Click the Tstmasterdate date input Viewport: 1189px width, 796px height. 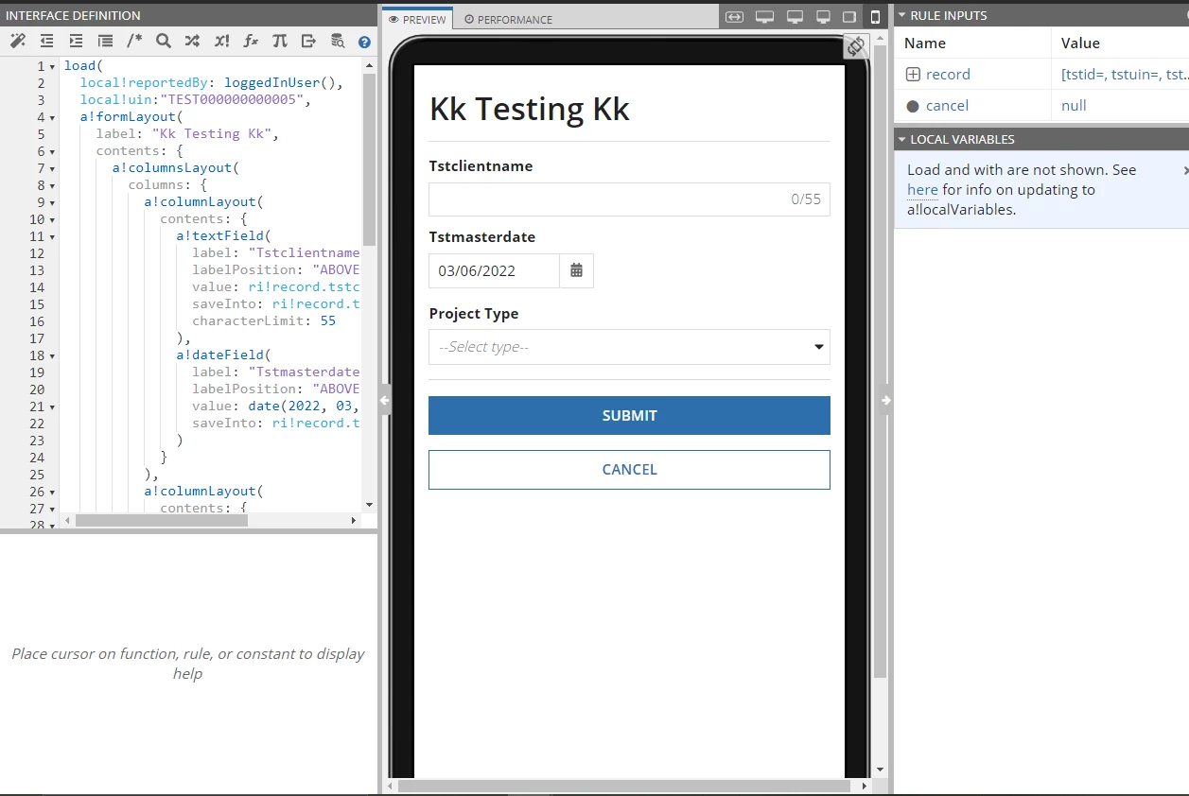494,270
